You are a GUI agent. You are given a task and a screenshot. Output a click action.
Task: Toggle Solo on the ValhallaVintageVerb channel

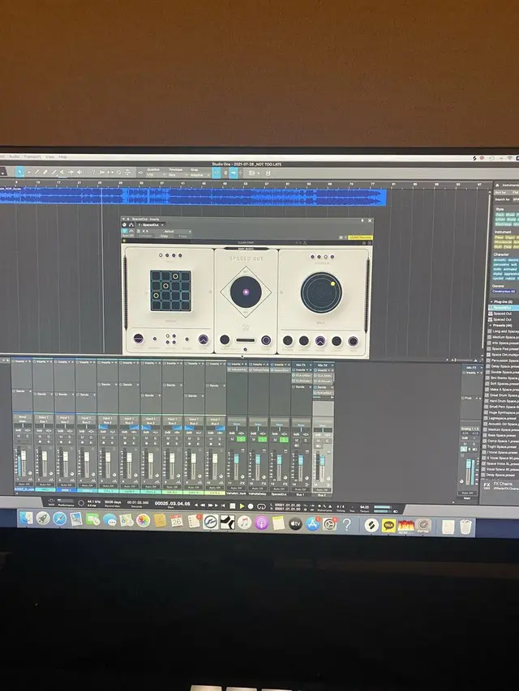pos(242,439)
